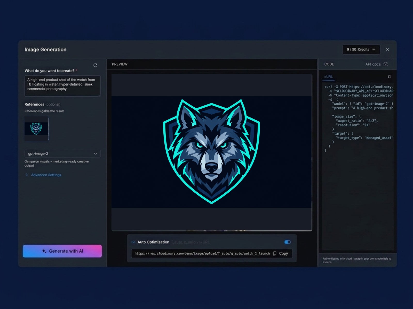
Task: Click the Advanced Settings link text
Action: pyautogui.click(x=46, y=175)
